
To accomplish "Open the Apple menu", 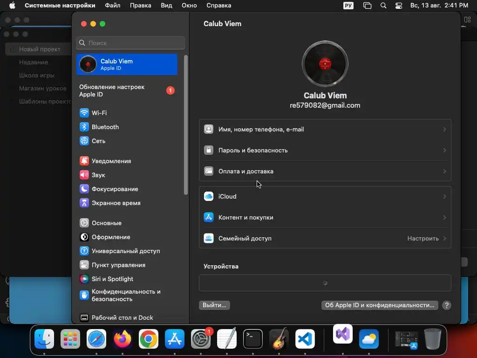I will point(12,6).
